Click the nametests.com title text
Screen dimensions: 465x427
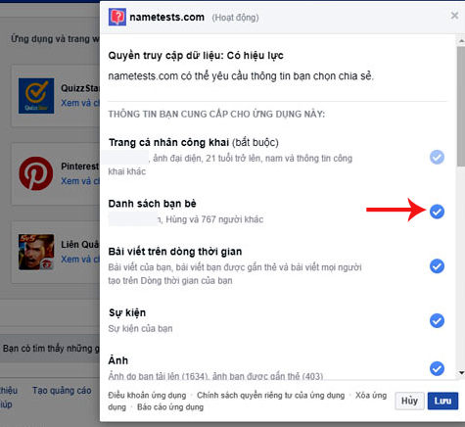[x=167, y=17]
